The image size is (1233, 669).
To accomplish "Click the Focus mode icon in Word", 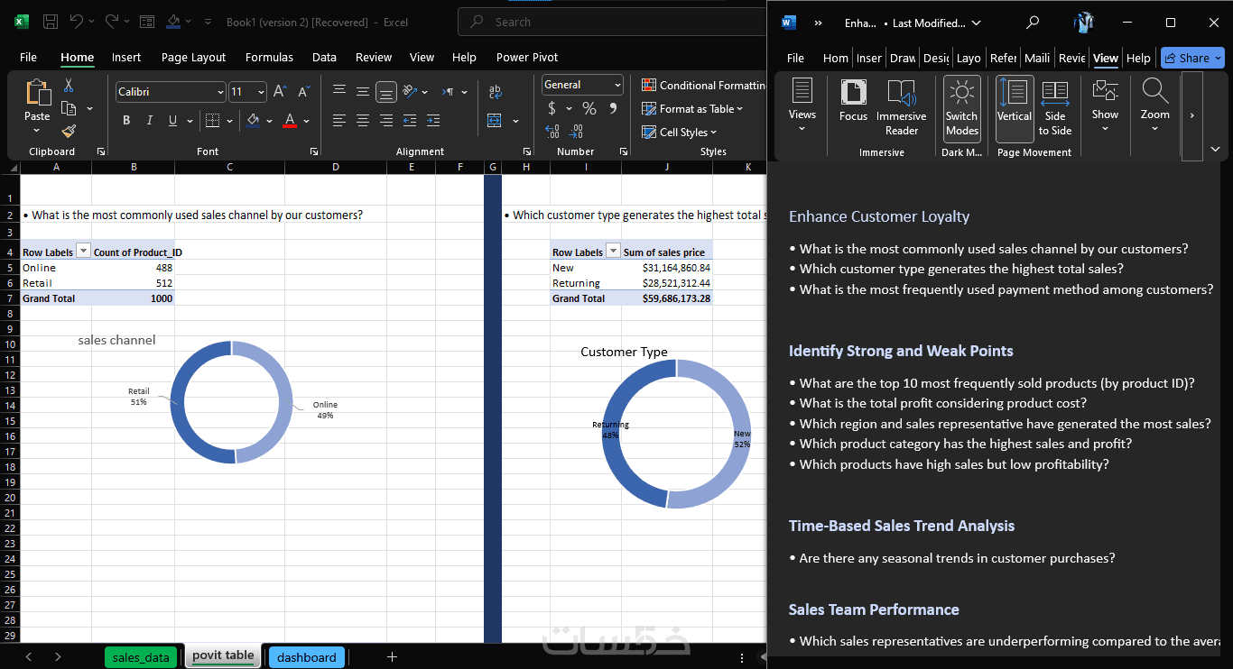I will [853, 101].
